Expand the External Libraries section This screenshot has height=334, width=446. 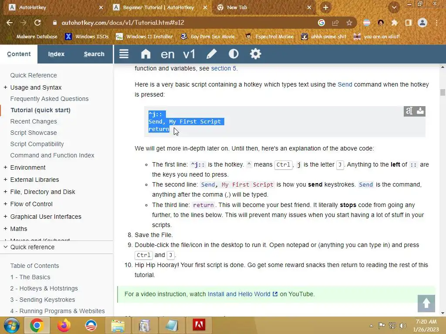pyautogui.click(x=5, y=180)
